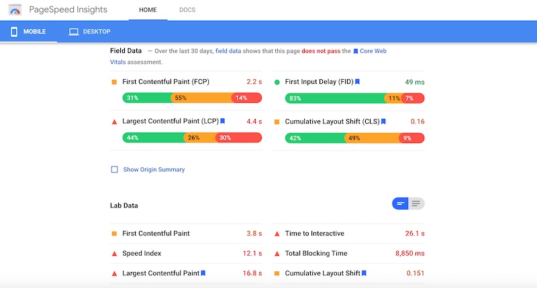Click the 'First Input Delay (FID)' label
537x288 pixels.
tap(320, 81)
